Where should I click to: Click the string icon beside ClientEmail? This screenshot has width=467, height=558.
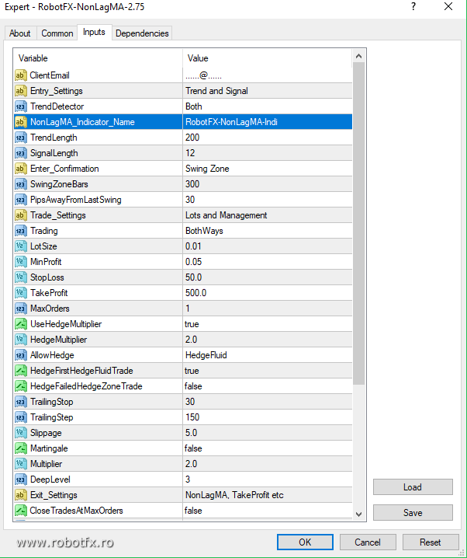coord(21,75)
